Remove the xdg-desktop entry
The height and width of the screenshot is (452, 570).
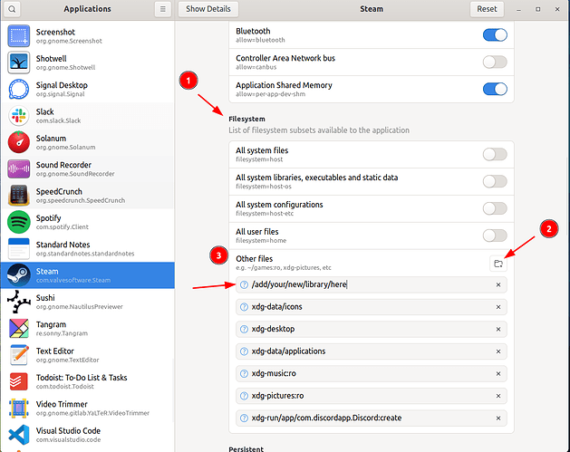point(498,329)
